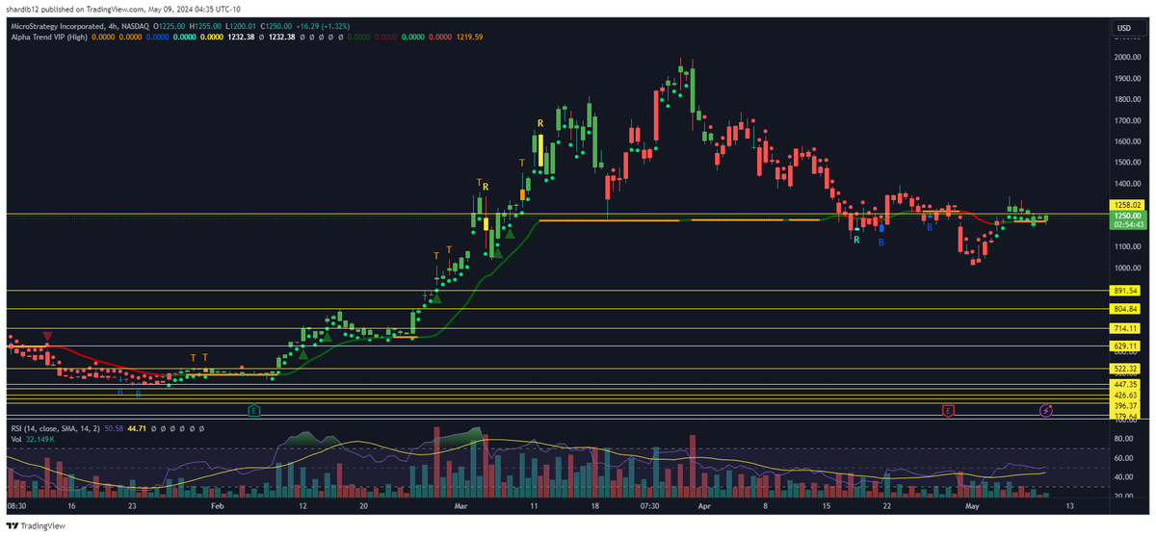Click 1700.00 on the price axis
This screenshot has height=537, width=1156.
pyautogui.click(x=1127, y=121)
